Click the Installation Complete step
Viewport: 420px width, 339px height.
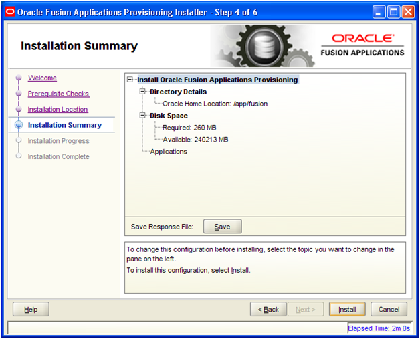point(59,156)
